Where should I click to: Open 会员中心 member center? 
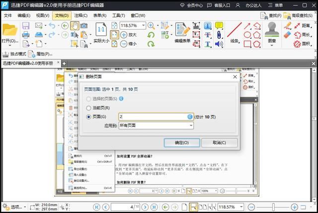tap(191, 5)
